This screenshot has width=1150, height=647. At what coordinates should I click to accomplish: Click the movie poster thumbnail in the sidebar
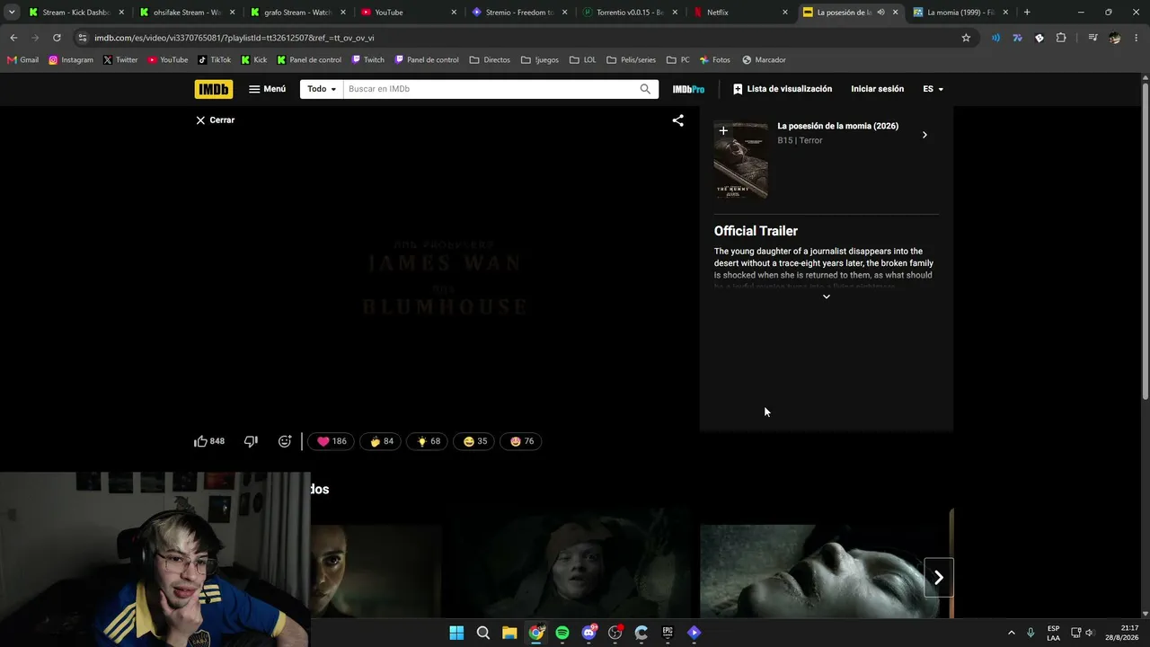coord(741,161)
